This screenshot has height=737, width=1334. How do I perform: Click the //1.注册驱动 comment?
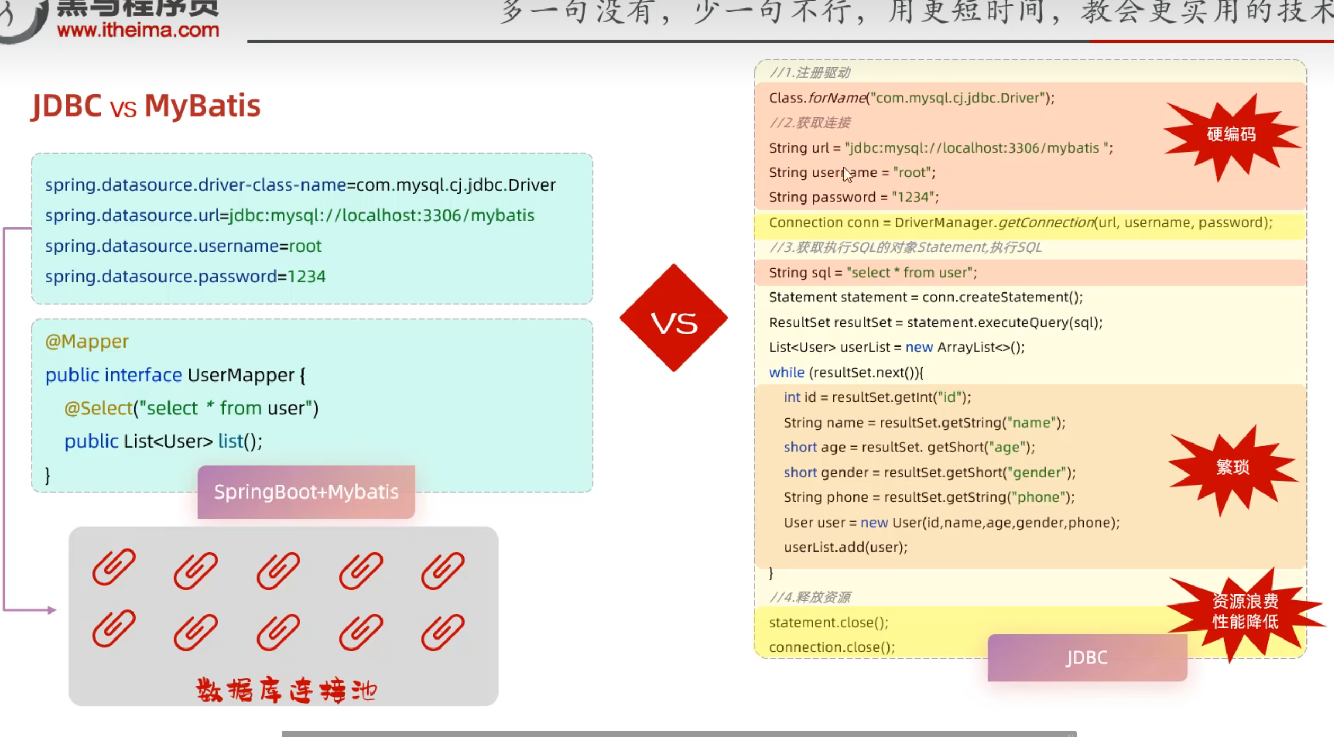[x=810, y=73]
